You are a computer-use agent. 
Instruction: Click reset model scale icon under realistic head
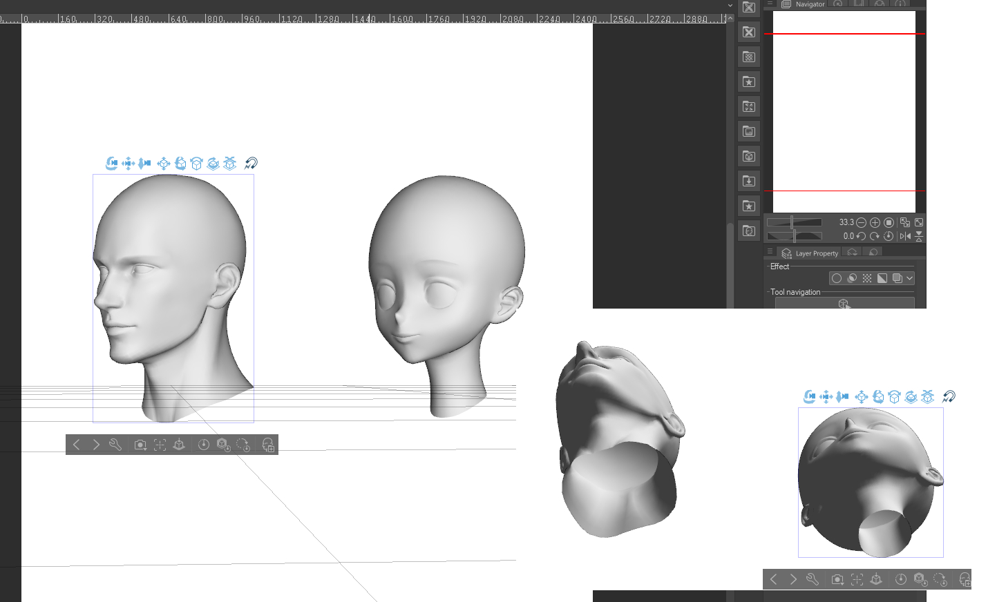223,445
